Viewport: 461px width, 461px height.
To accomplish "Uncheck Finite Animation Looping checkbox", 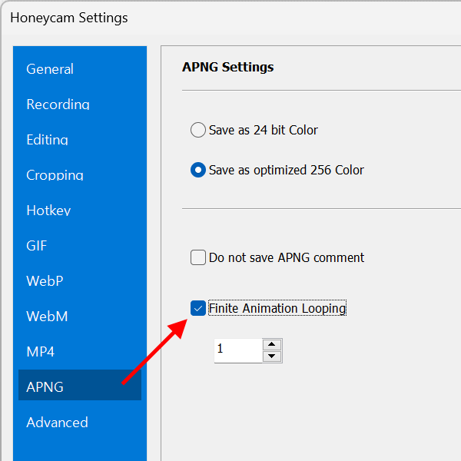I will pos(198,308).
